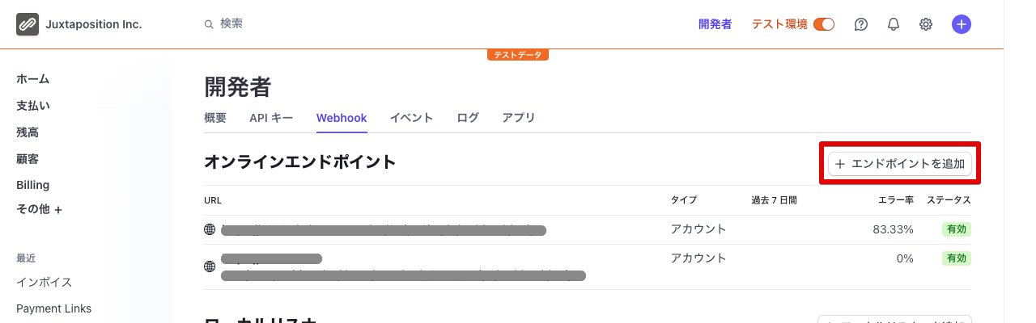Click the search magnifier icon
Screen dimensions: 1036x323
pos(209,24)
